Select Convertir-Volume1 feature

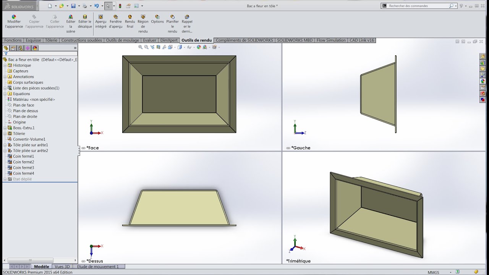click(29, 139)
